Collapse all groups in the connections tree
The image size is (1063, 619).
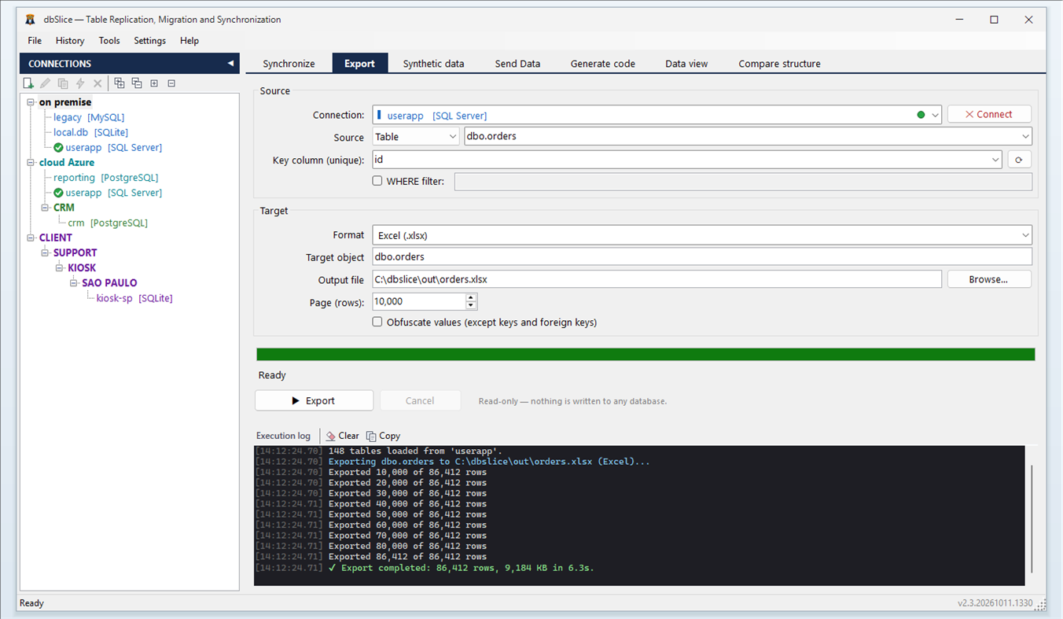click(x=137, y=83)
